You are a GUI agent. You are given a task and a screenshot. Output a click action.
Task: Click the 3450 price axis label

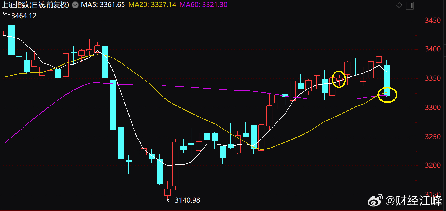tap(433, 21)
